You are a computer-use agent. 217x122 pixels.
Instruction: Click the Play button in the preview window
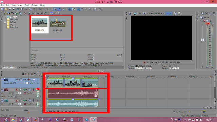coord(156,62)
